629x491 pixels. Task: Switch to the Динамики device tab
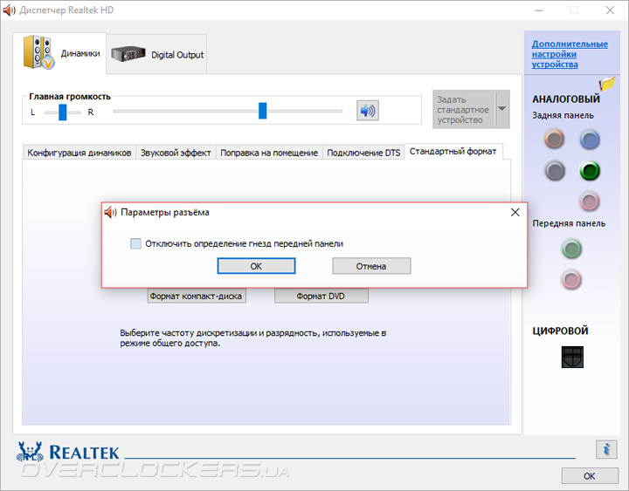[59, 53]
